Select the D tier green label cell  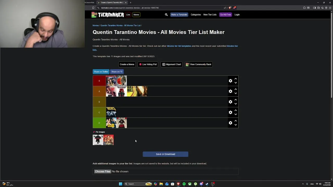[99, 123]
